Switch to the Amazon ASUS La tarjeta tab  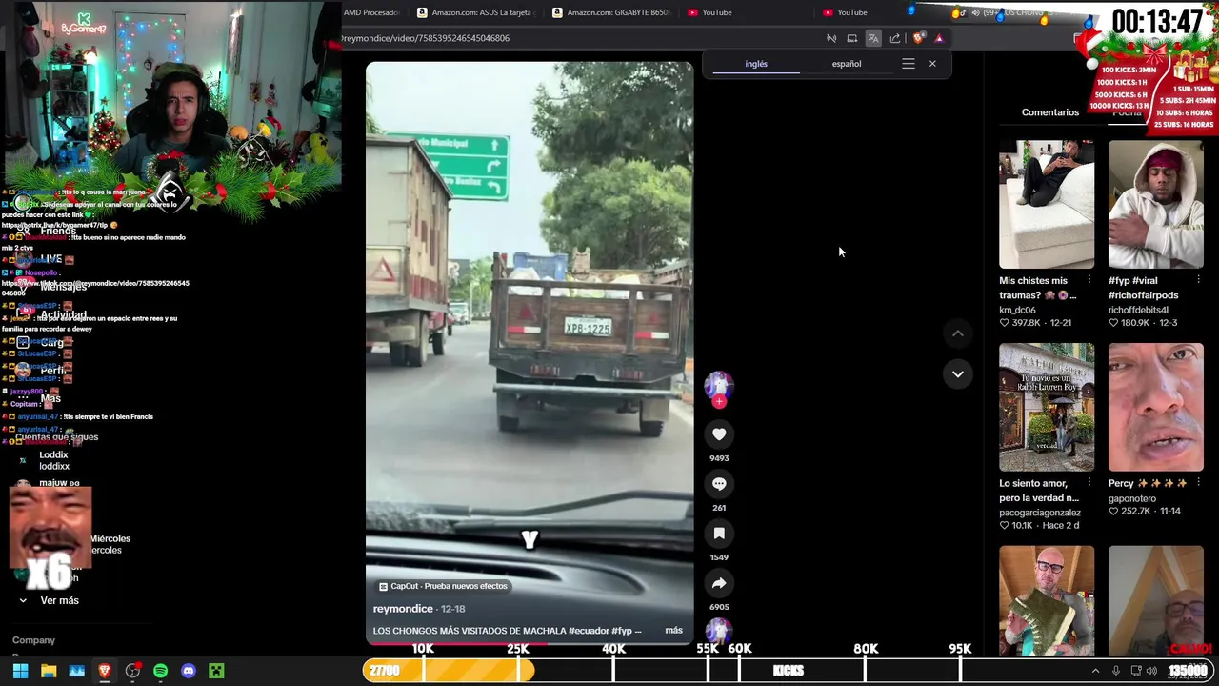476,12
